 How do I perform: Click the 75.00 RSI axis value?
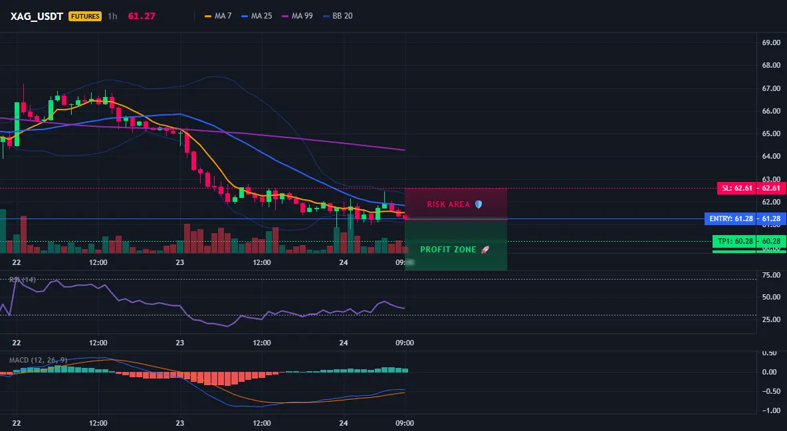(x=771, y=275)
